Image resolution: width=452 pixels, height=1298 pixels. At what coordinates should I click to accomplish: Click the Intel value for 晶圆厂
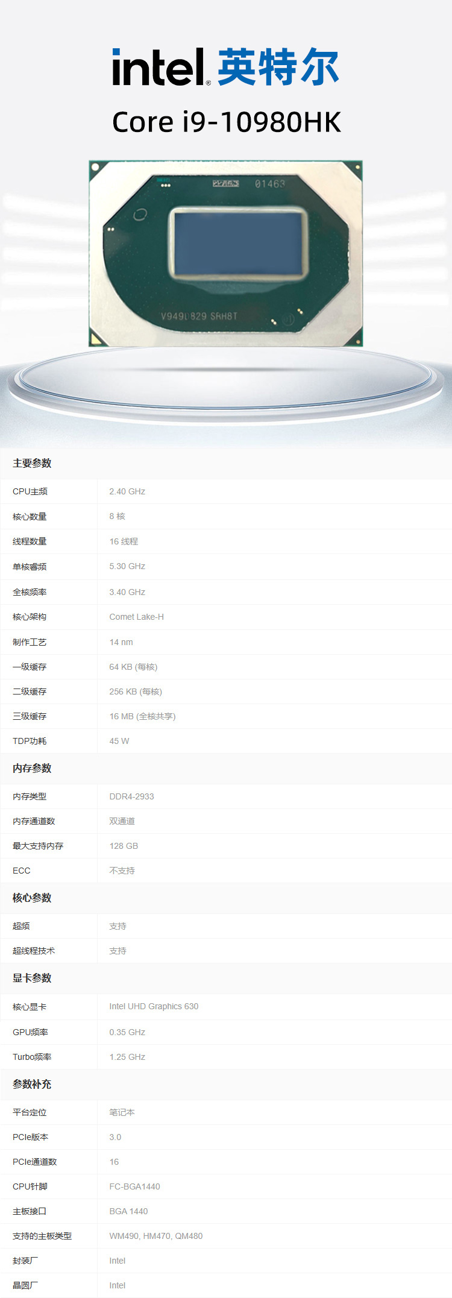coord(118,1285)
